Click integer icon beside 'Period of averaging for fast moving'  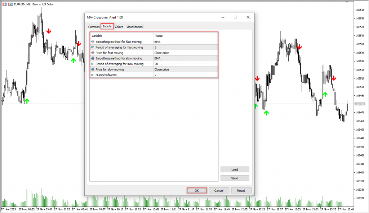click(93, 47)
